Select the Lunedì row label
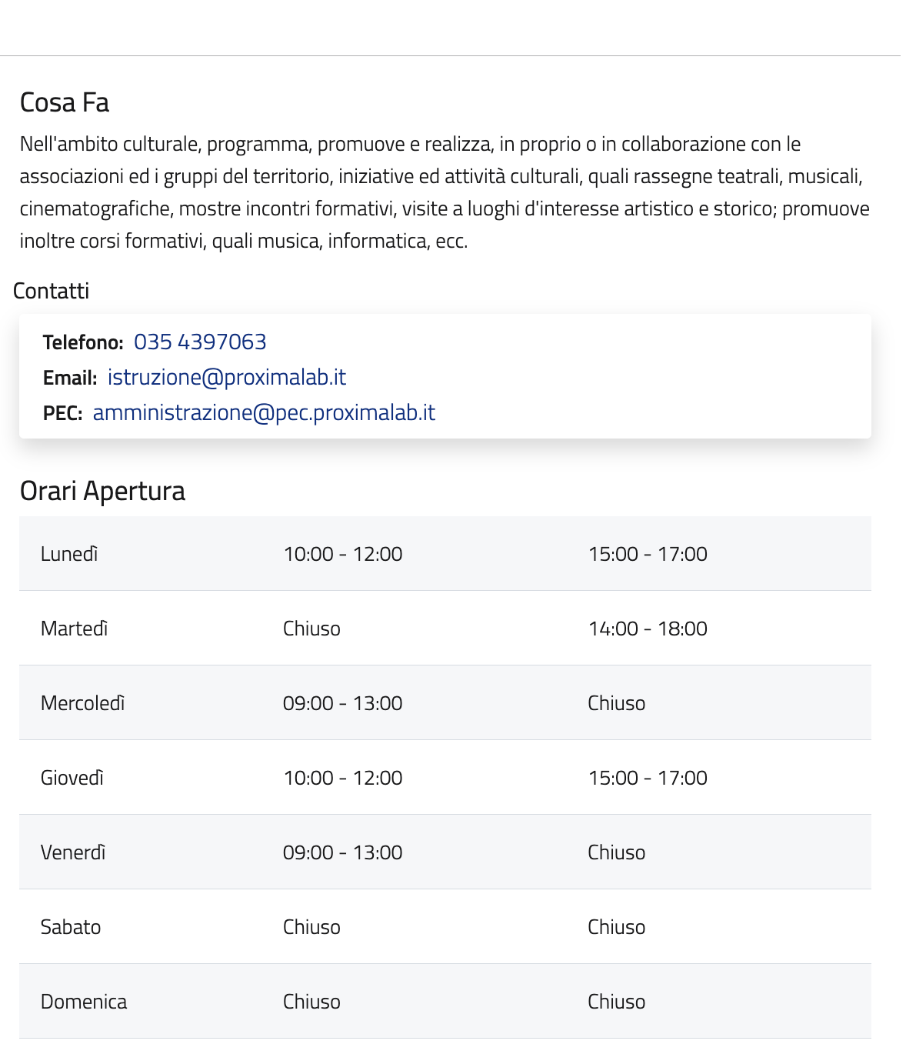This screenshot has width=906, height=1054. [x=69, y=554]
